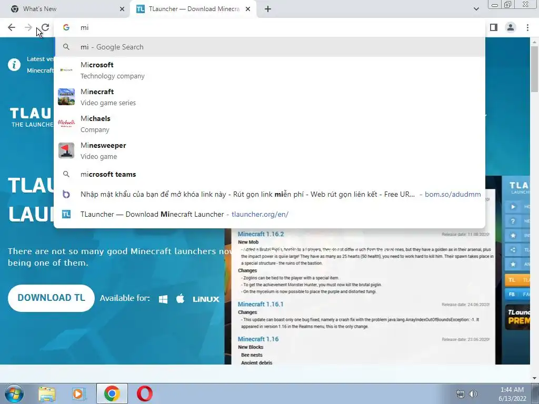Choose the Microsoft technology company suggestion

click(269, 70)
